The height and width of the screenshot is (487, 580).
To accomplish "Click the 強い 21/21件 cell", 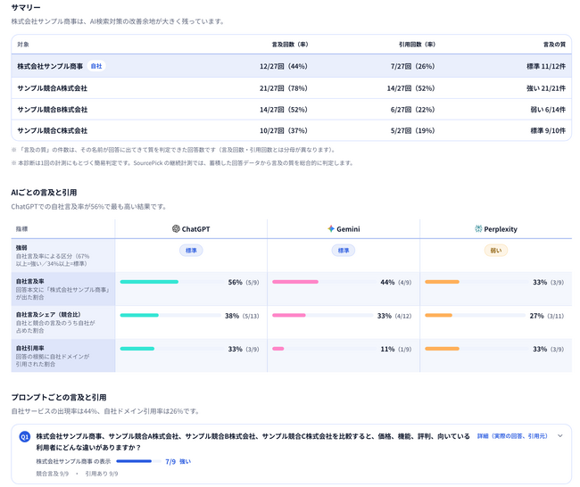I will [x=546, y=88].
